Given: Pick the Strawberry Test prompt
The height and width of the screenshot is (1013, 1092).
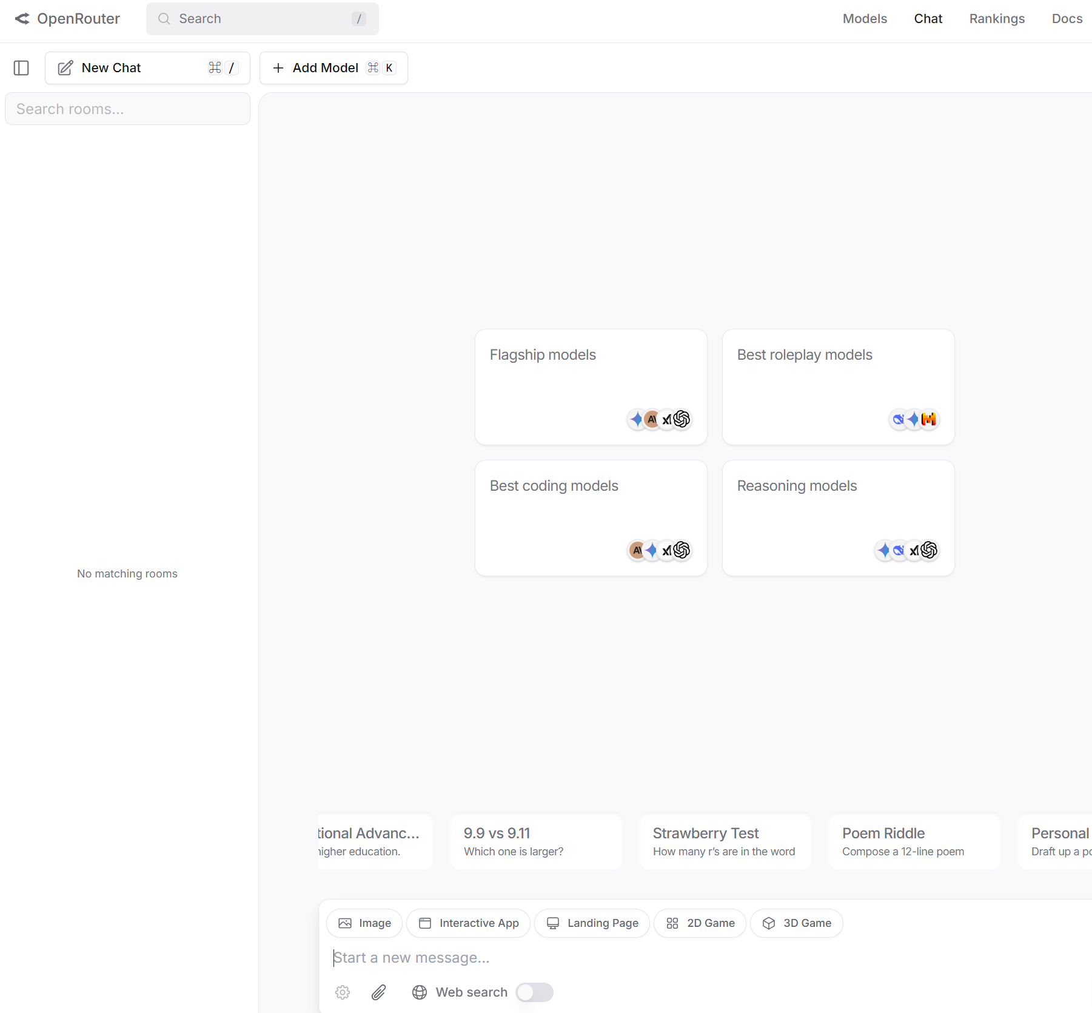Looking at the screenshot, I should click(726, 842).
